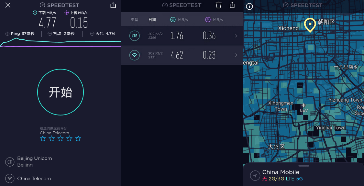Tap the Wi-Fi icon of the 23:11 result
The width and height of the screenshot is (364, 186).
click(134, 55)
